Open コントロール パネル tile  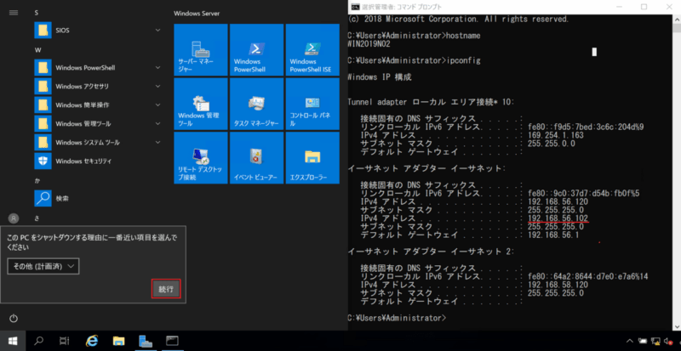tap(312, 104)
